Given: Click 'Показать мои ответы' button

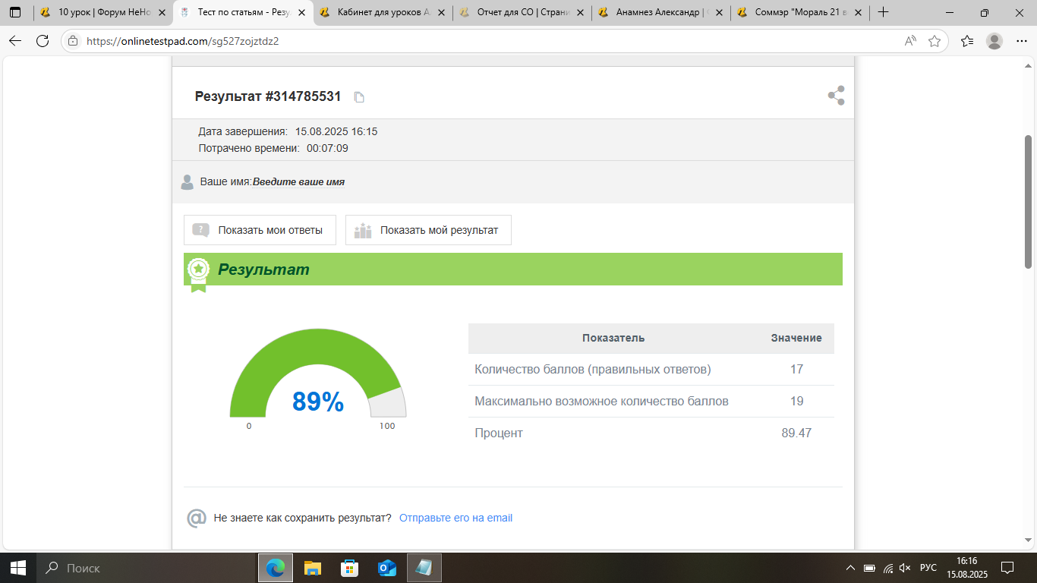Looking at the screenshot, I should coord(260,230).
